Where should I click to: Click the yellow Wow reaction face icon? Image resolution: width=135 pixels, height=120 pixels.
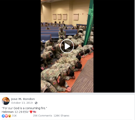[10, 116]
